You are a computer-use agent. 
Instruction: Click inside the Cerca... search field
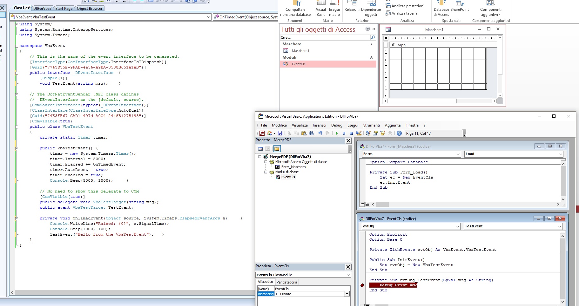(x=325, y=37)
